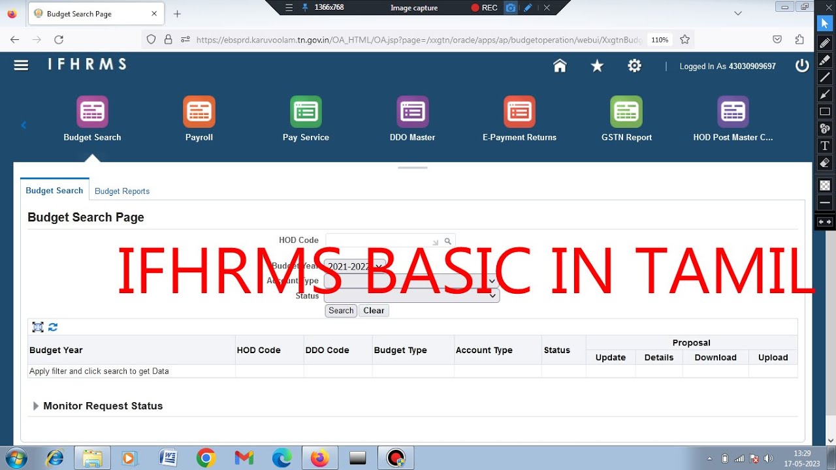Click the table detach icon above results
Image resolution: width=836 pixels, height=470 pixels.
[38, 327]
